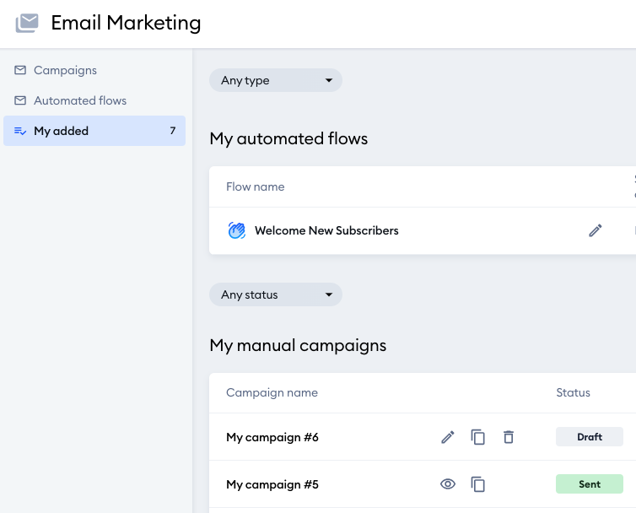636x513 pixels.
Task: Click the pencil edit icon for Welcome New Subscribers
Action: (595, 230)
